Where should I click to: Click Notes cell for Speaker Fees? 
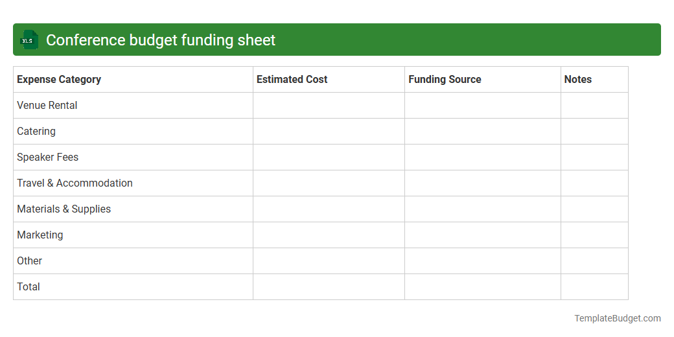(x=594, y=157)
